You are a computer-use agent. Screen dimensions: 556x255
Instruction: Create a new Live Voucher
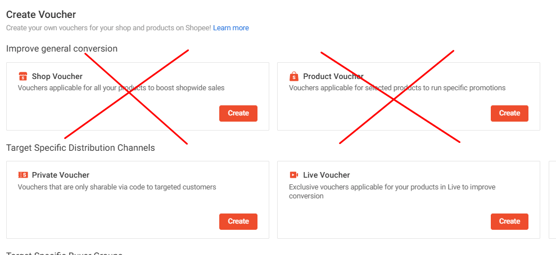[x=509, y=221]
